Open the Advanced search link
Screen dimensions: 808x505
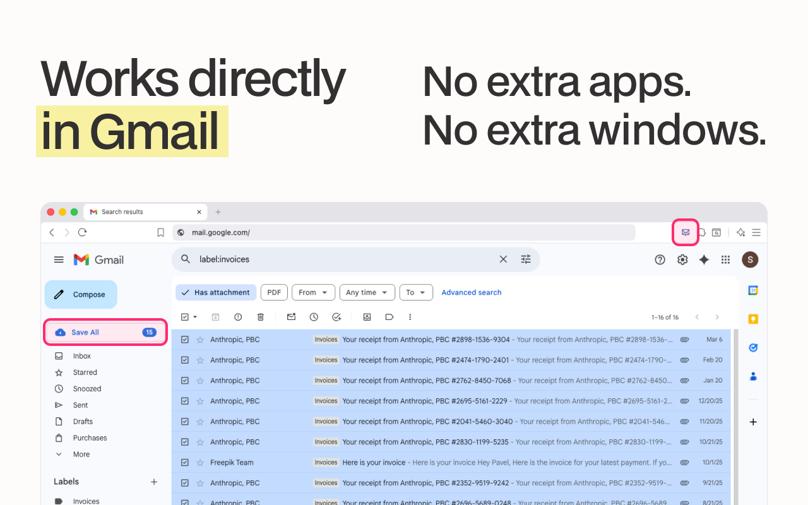(x=472, y=292)
